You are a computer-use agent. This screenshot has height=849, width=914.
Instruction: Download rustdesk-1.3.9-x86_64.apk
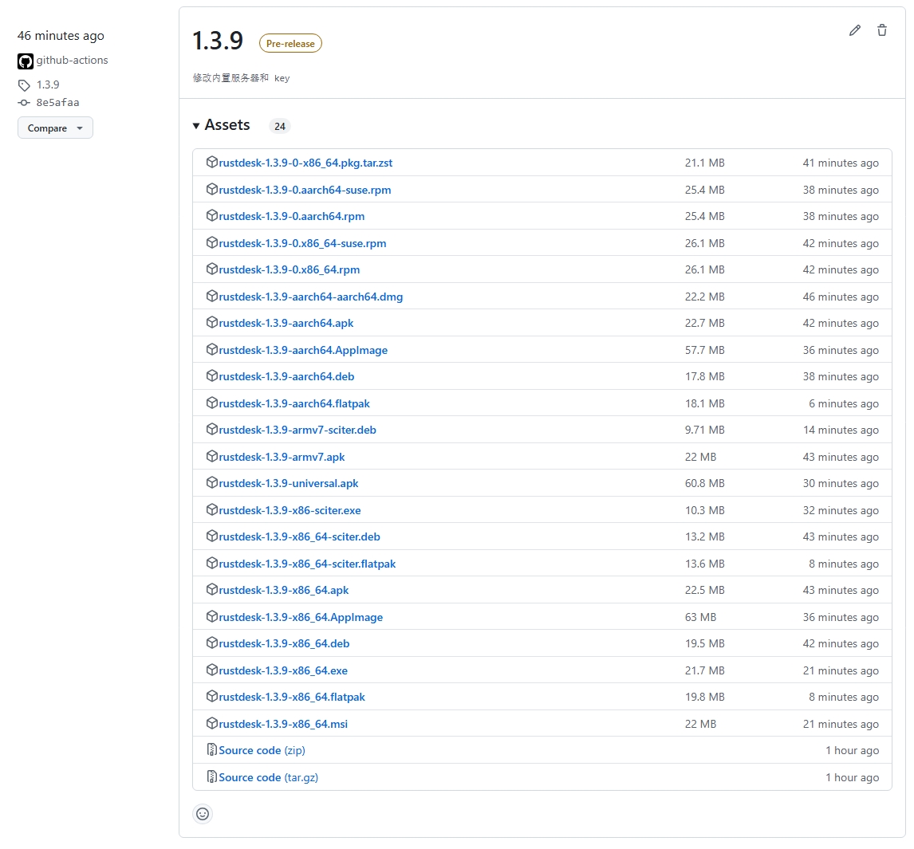click(x=284, y=590)
